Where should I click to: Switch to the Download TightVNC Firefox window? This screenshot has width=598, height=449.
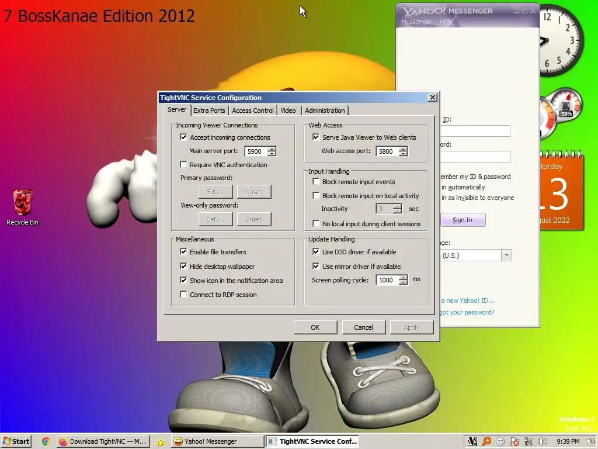[103, 441]
